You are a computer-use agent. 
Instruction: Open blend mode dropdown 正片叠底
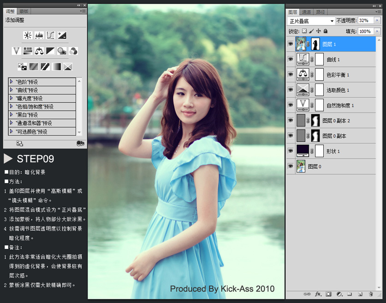click(311, 21)
